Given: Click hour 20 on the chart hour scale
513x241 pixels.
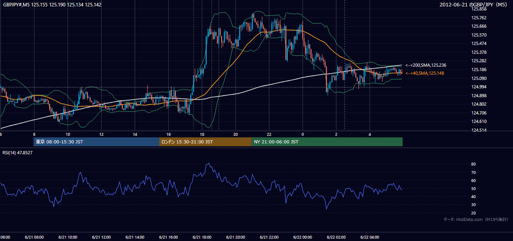Looking at the screenshot, I should pos(236,134).
